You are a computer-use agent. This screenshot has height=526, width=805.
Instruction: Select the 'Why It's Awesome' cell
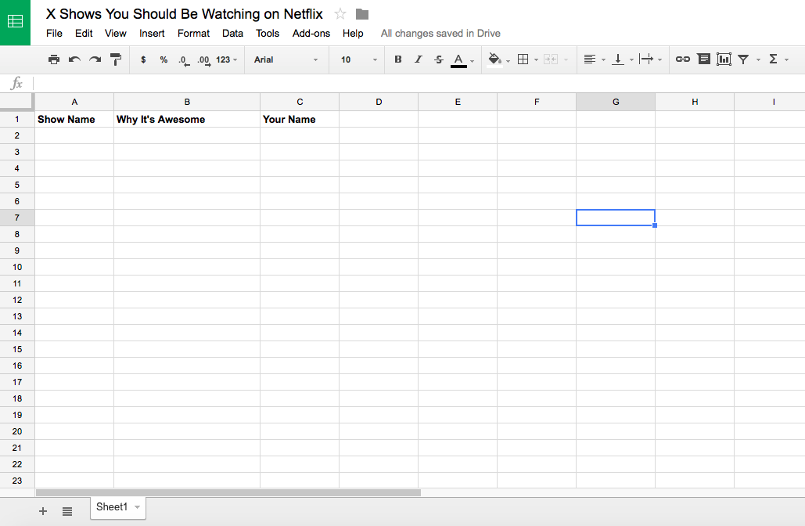pyautogui.click(x=187, y=119)
